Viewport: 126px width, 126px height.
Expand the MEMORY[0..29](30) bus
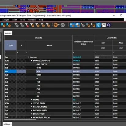coord(31,117)
